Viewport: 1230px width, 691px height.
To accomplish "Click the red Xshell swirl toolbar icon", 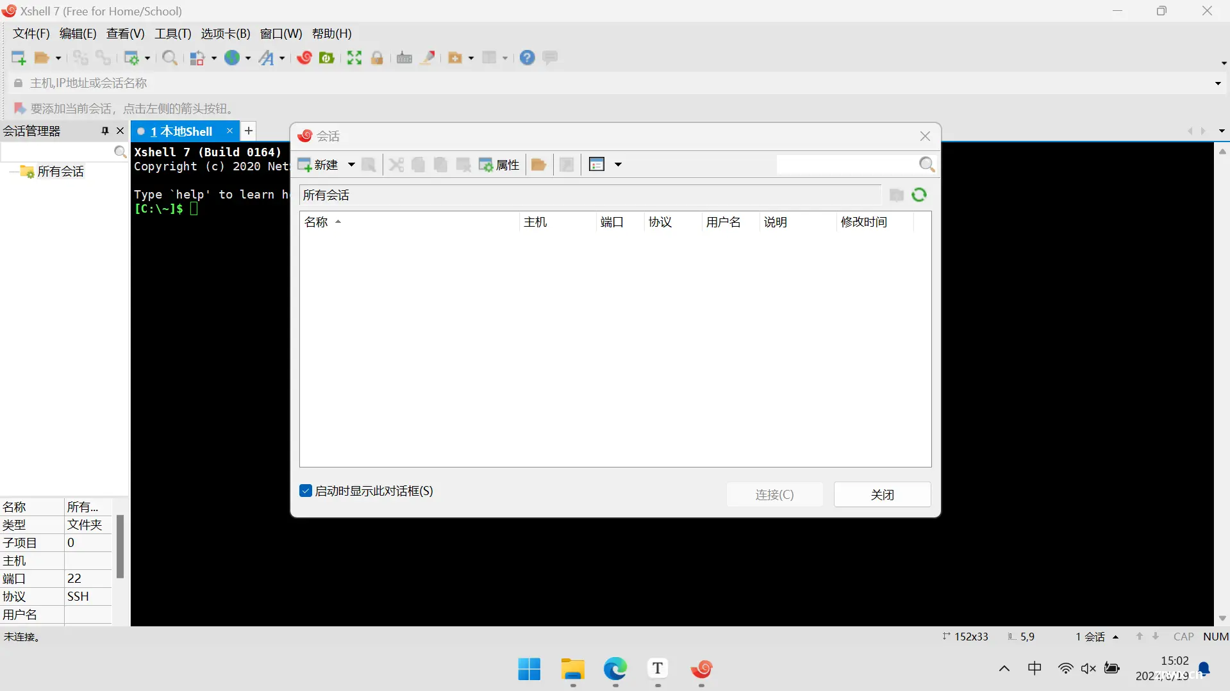I will [304, 58].
